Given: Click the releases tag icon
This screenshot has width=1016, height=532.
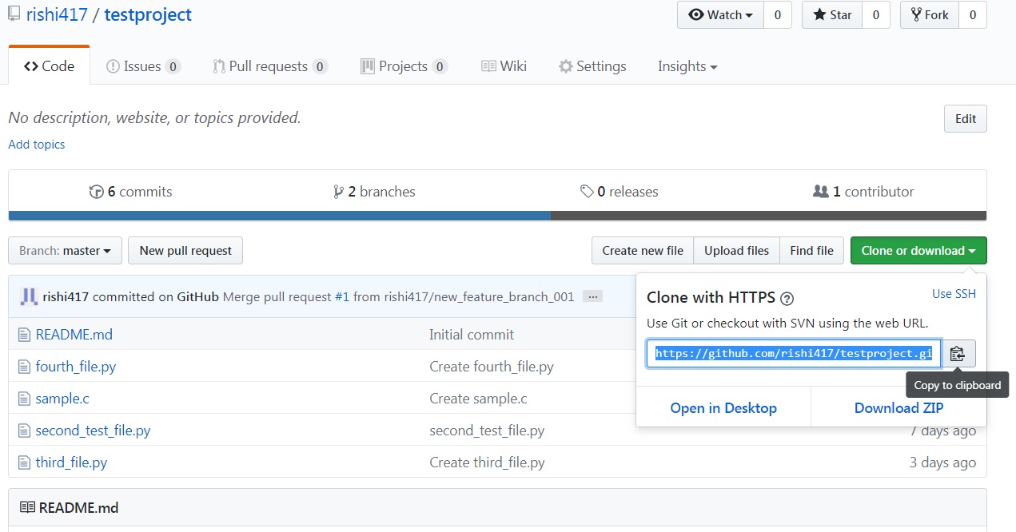Looking at the screenshot, I should click(x=587, y=192).
